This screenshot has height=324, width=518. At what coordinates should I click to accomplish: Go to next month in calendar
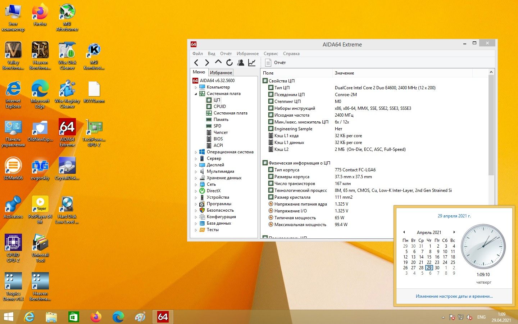click(454, 232)
